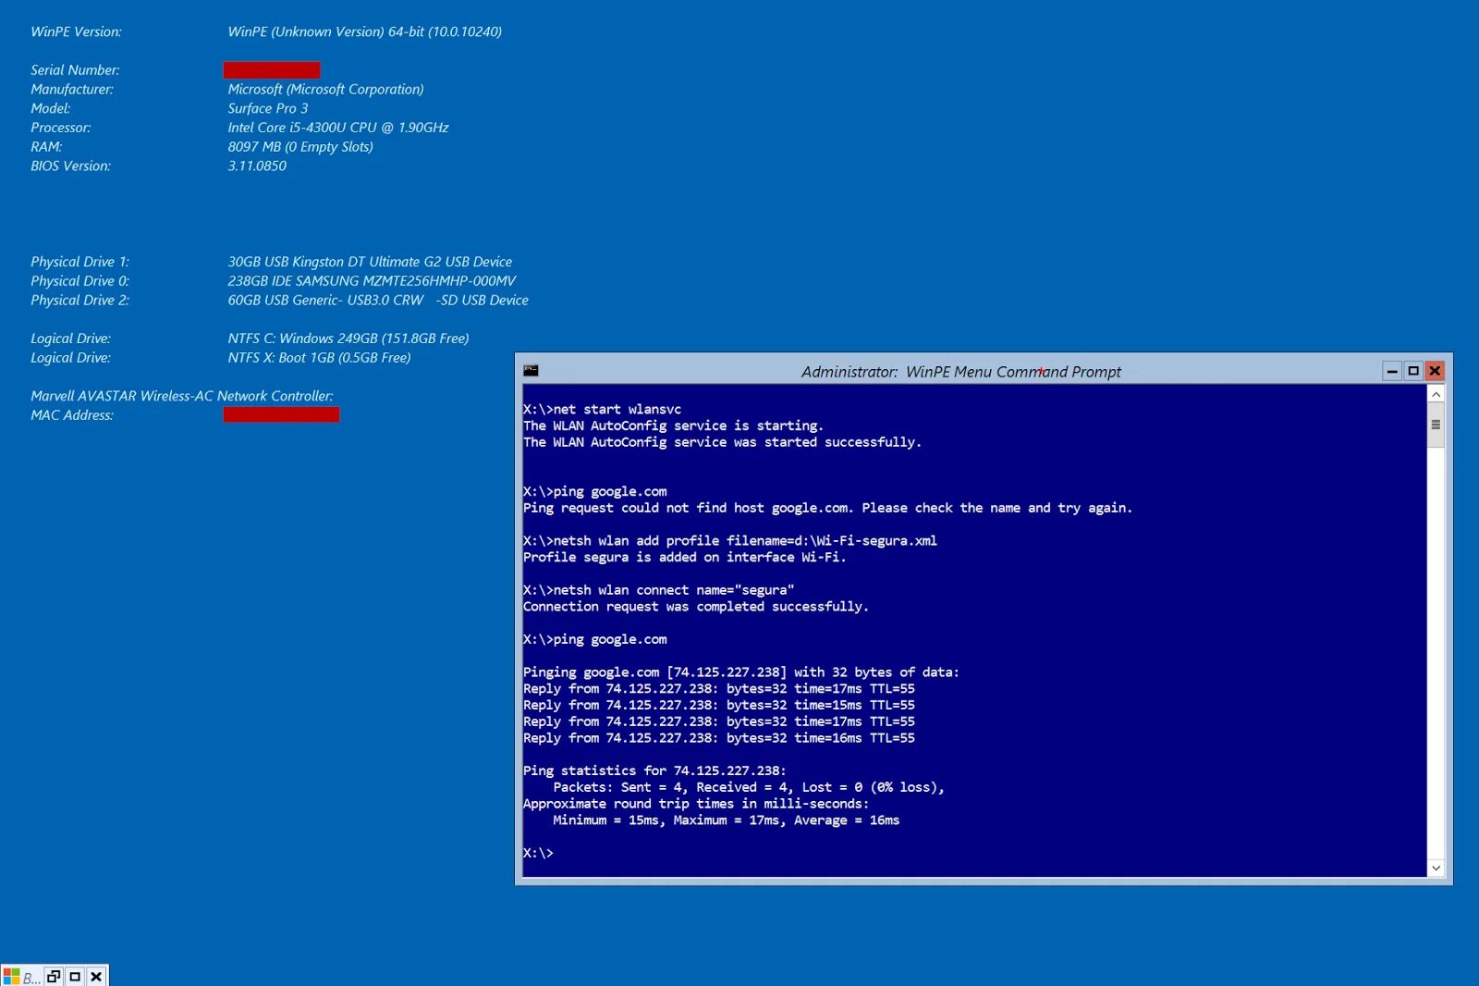Click the reply line with time=15ms
Viewport: 1479px width, 986px height.
click(719, 705)
